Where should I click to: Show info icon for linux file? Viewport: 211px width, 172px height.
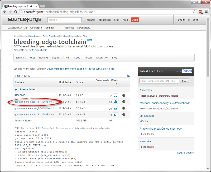click(124, 115)
